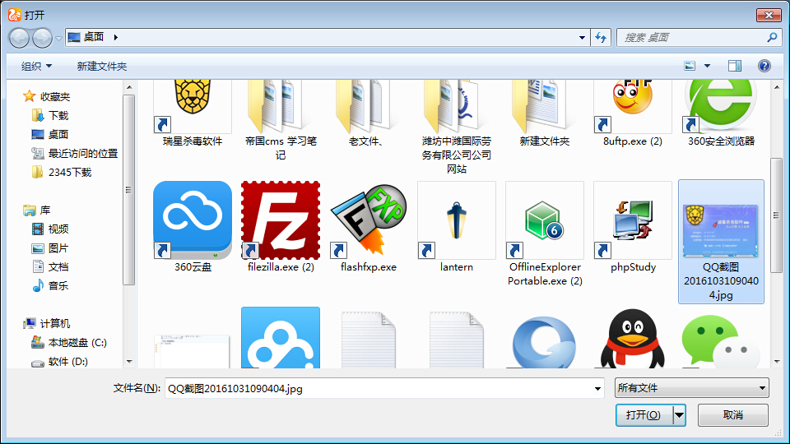
Task: Select the 瑞星杀毒软件 lion shortcut icon
Action: coord(193,106)
